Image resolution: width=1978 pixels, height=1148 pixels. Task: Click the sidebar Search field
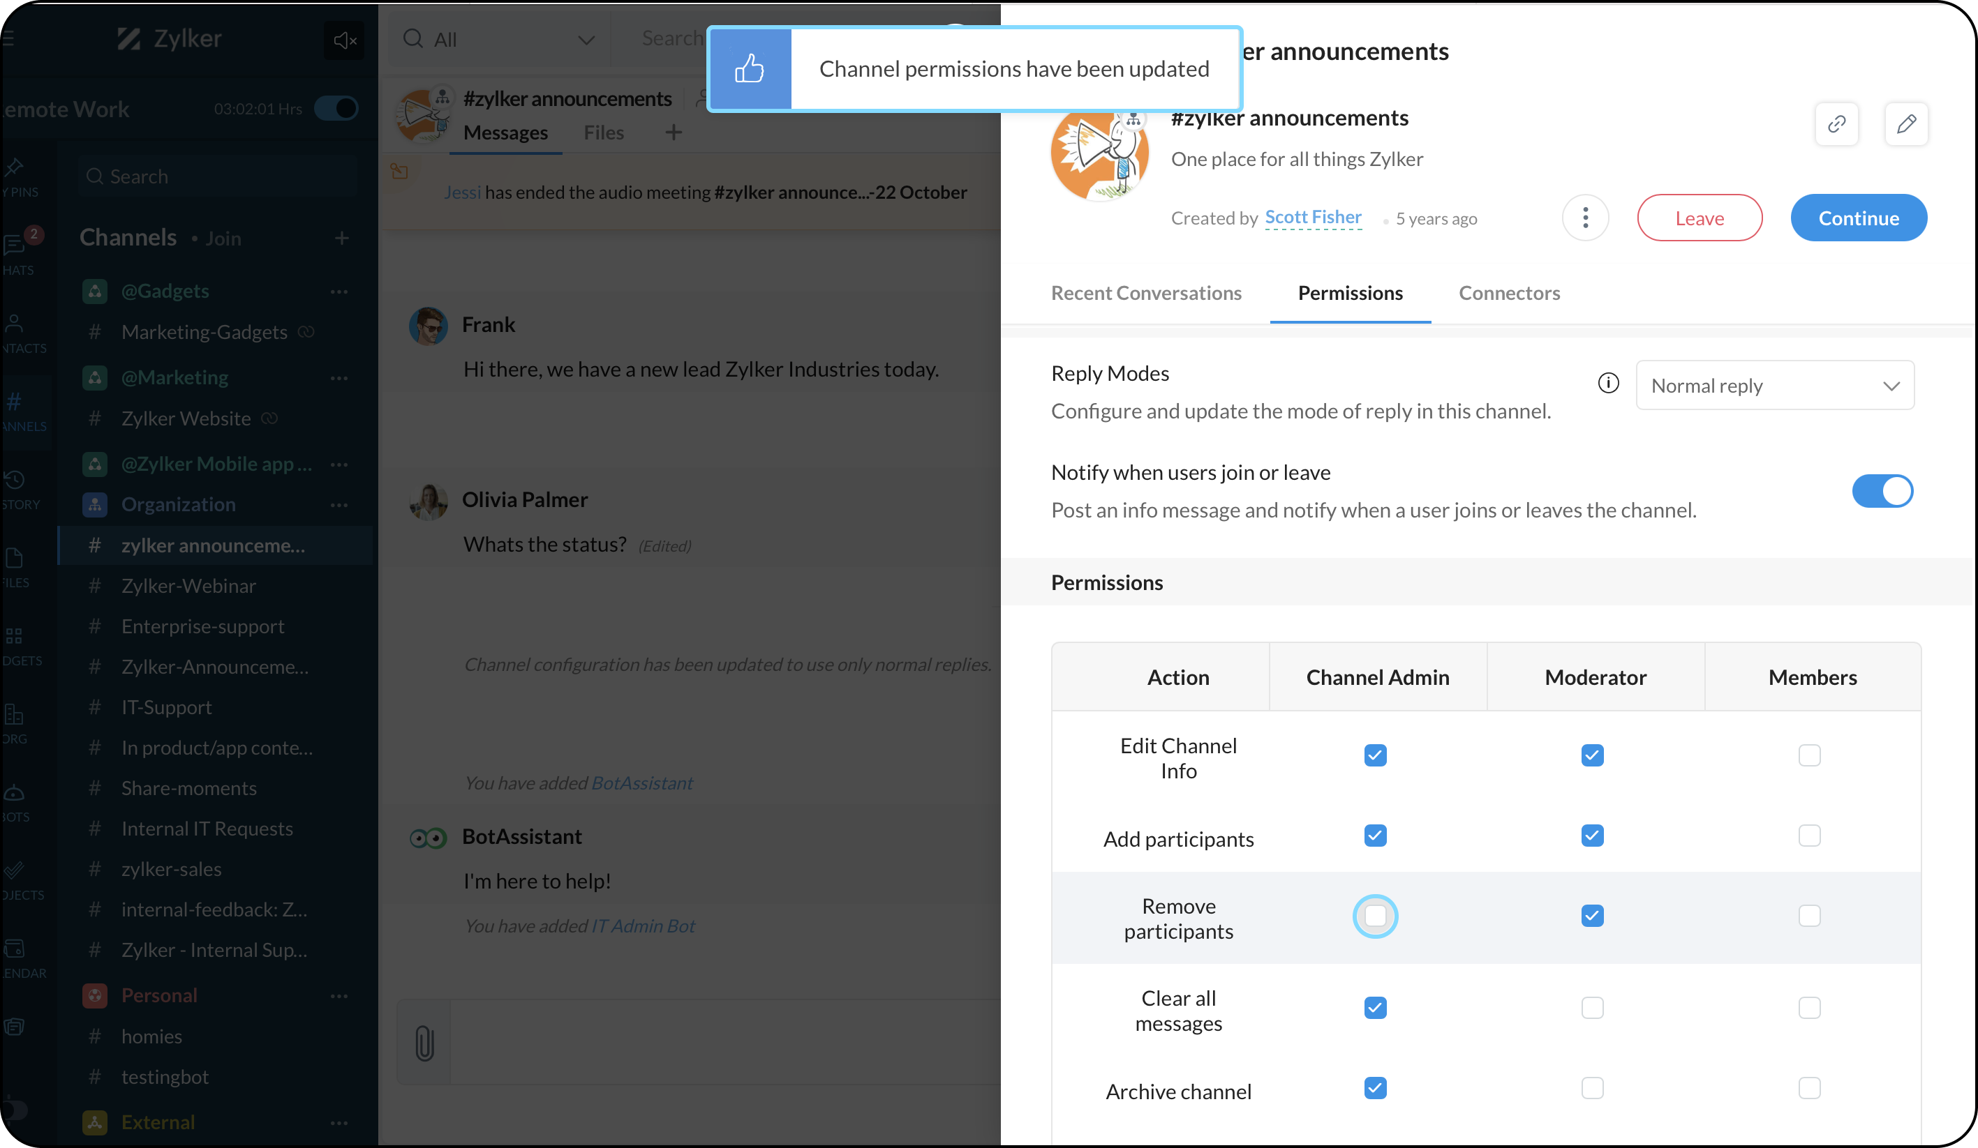[216, 176]
